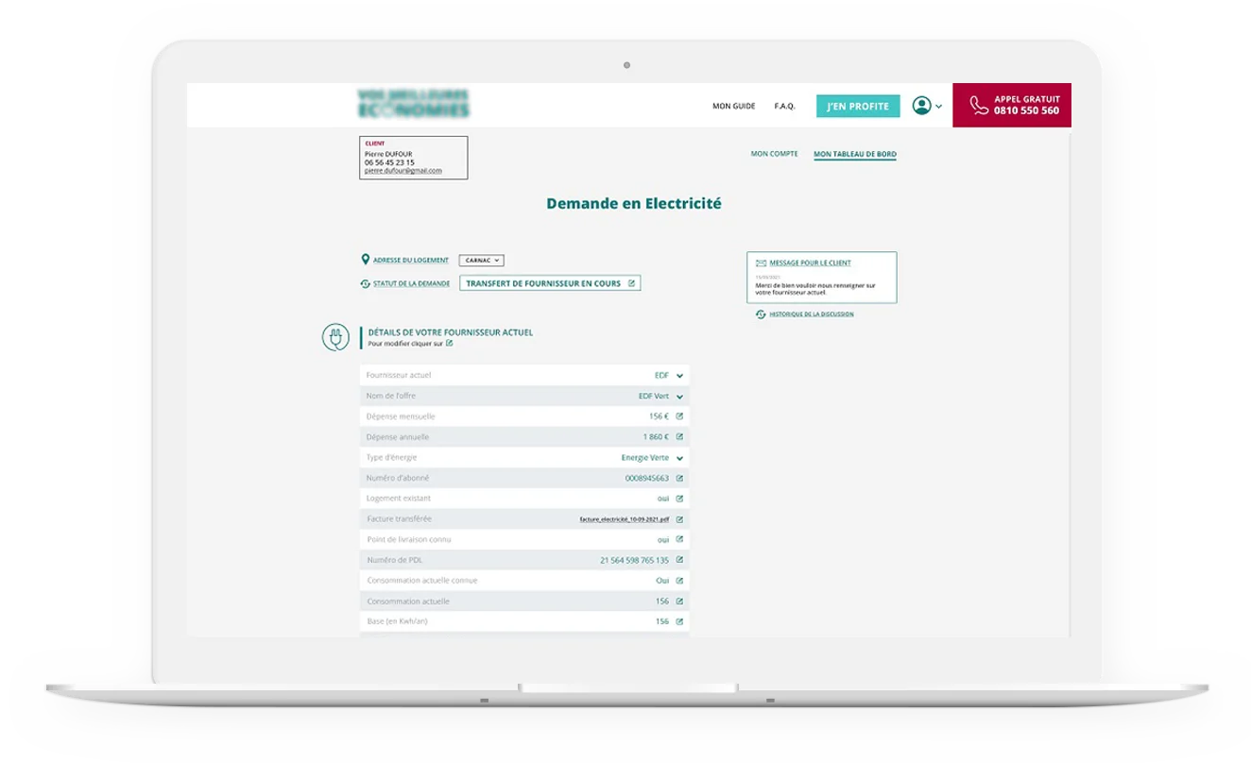1251x763 pixels.
Task: Click the 'Pierre DUFOUR' client name
Action: pyautogui.click(x=388, y=154)
